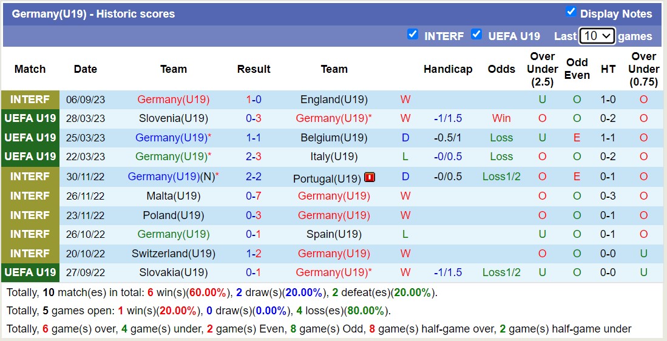Click the 2-3 result against Italy(U19)
Screen dimensions: 667x341
coord(254,157)
